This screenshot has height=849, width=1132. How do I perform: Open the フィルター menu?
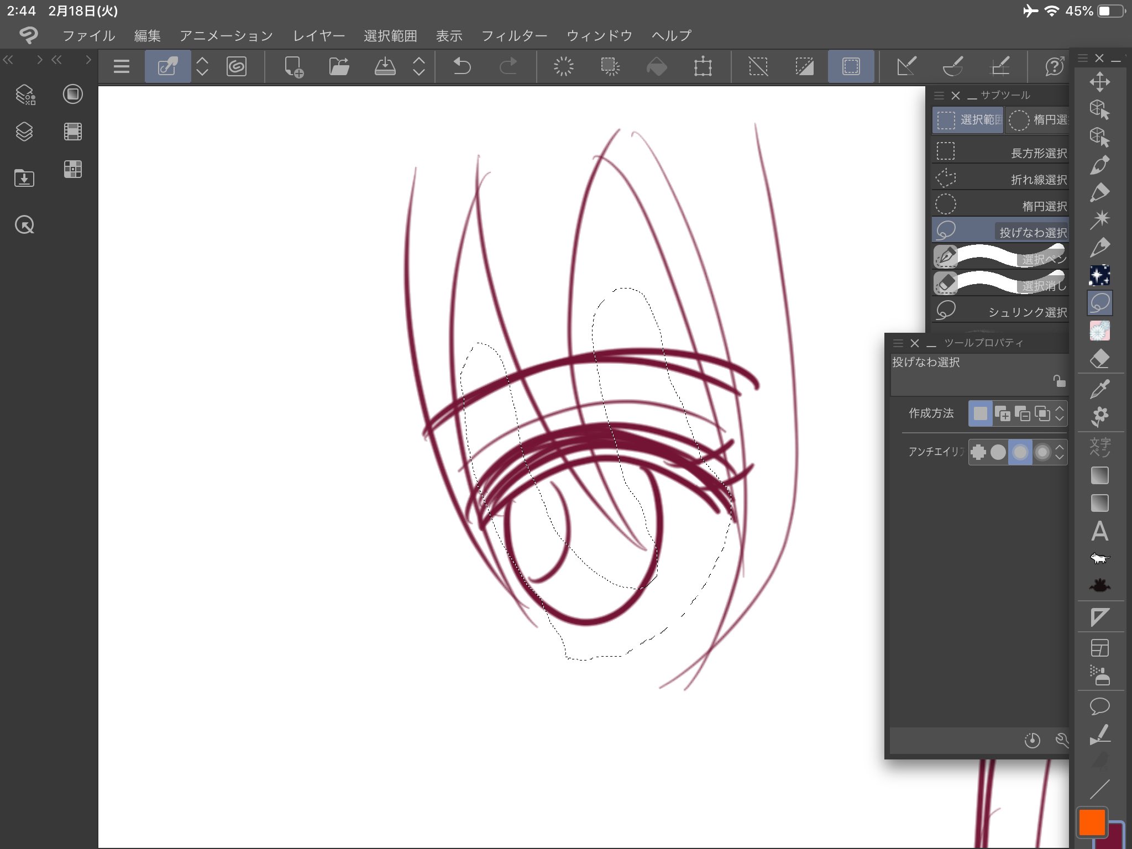point(514,36)
